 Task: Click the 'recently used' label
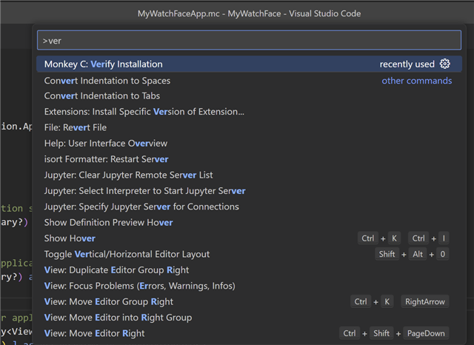[x=407, y=64]
